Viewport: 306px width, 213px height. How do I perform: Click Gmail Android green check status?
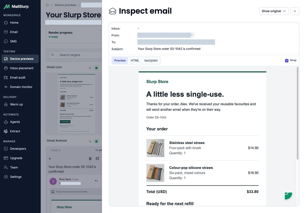[96, 141]
